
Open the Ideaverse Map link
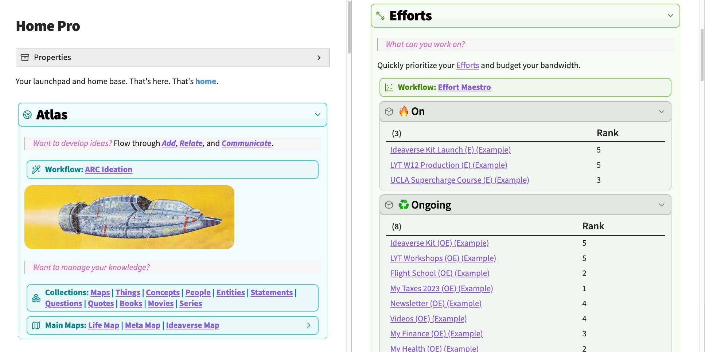[192, 325]
